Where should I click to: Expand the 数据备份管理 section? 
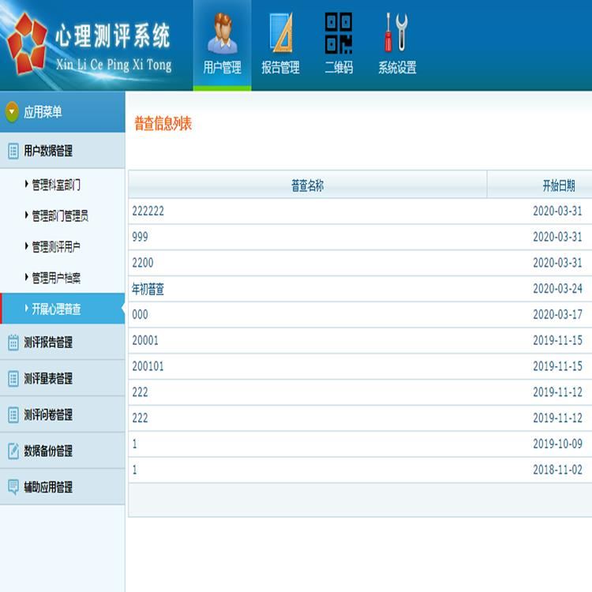(62, 451)
